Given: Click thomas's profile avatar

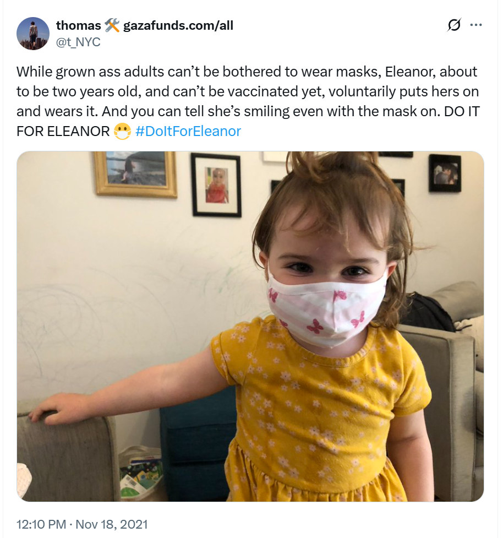Looking at the screenshot, I should tap(34, 34).
